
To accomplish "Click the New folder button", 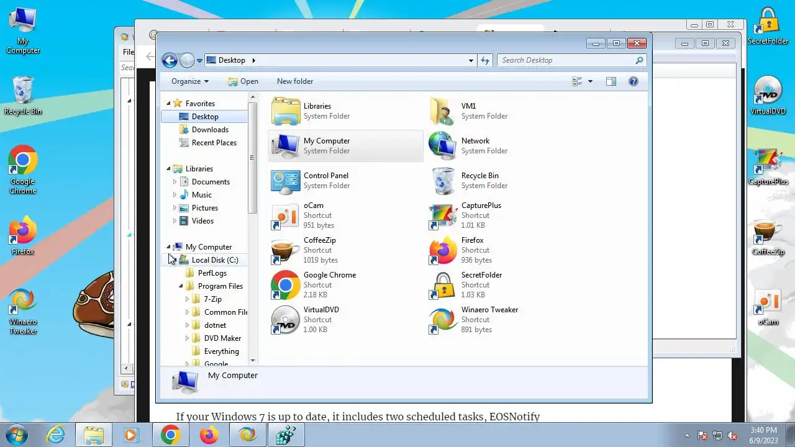I will pos(295,81).
